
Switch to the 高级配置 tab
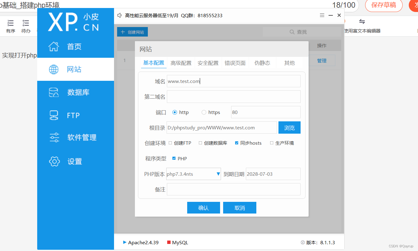tap(181, 63)
